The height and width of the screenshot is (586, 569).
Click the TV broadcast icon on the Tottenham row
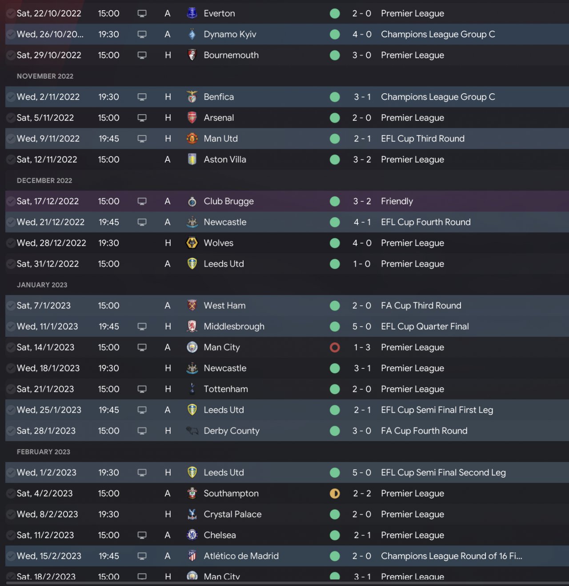(x=142, y=389)
